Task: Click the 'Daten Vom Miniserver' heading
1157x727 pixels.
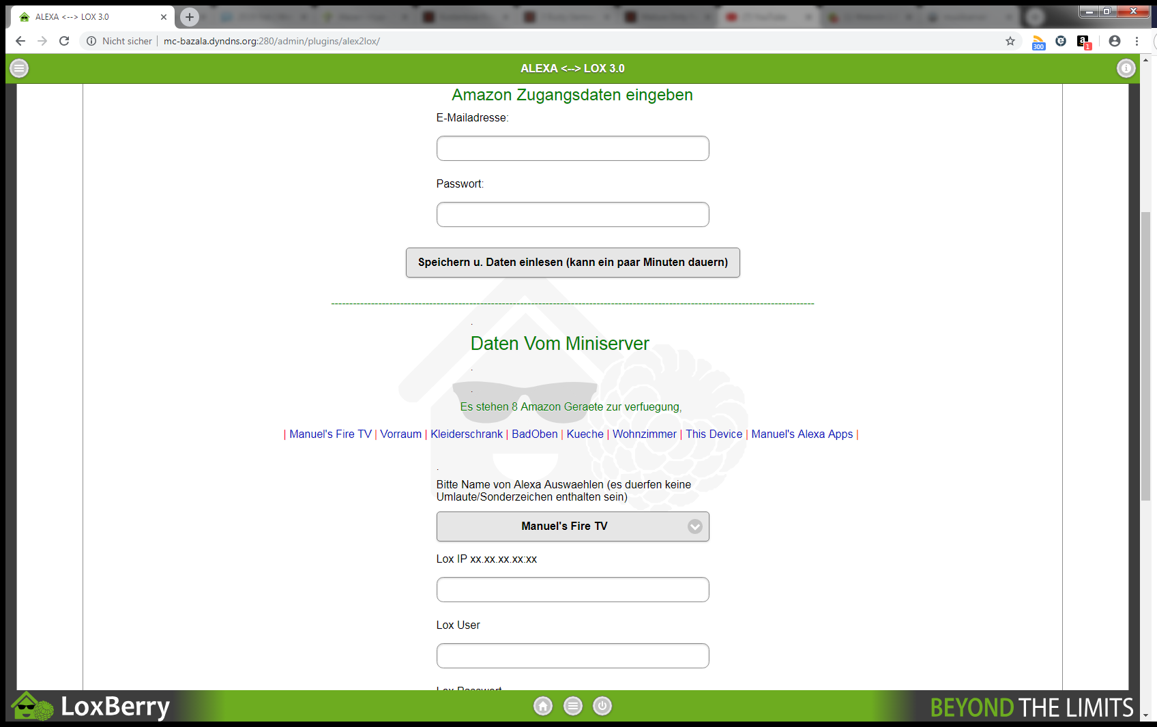Action: point(560,343)
